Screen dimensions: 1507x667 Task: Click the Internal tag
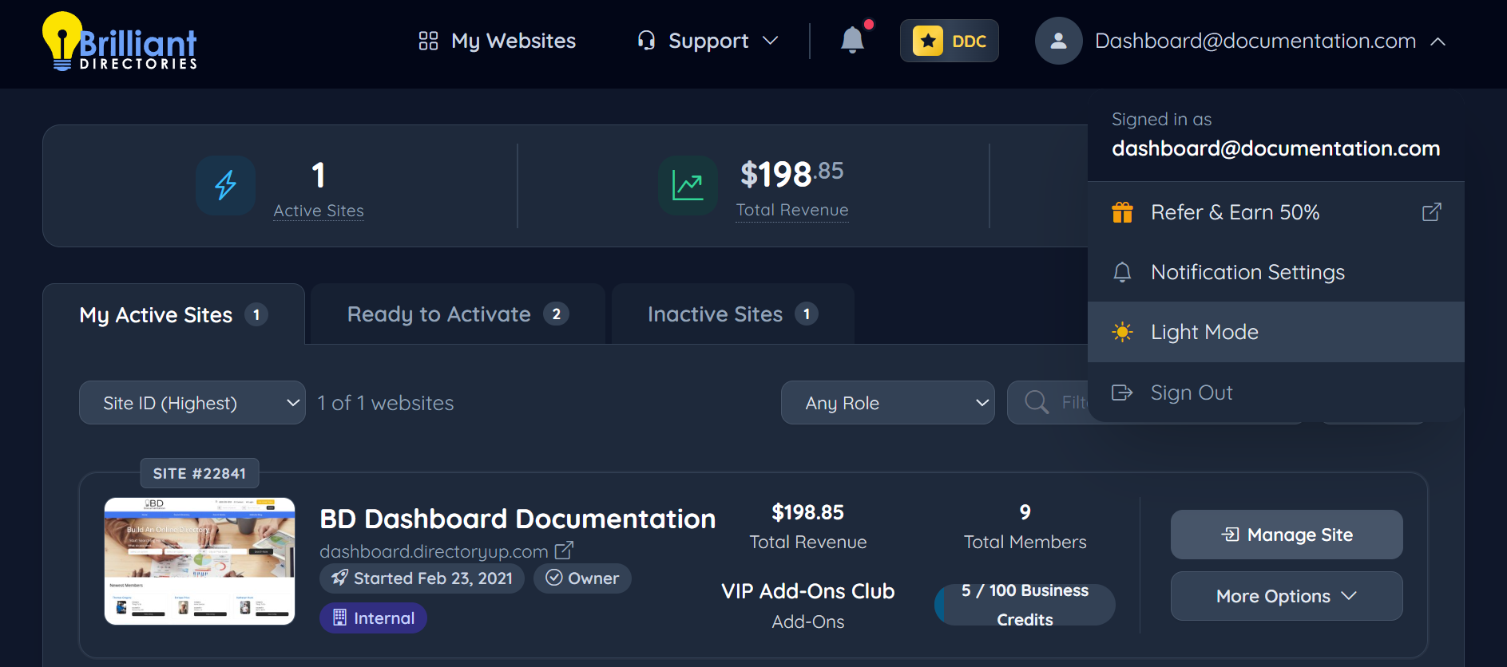(x=373, y=618)
